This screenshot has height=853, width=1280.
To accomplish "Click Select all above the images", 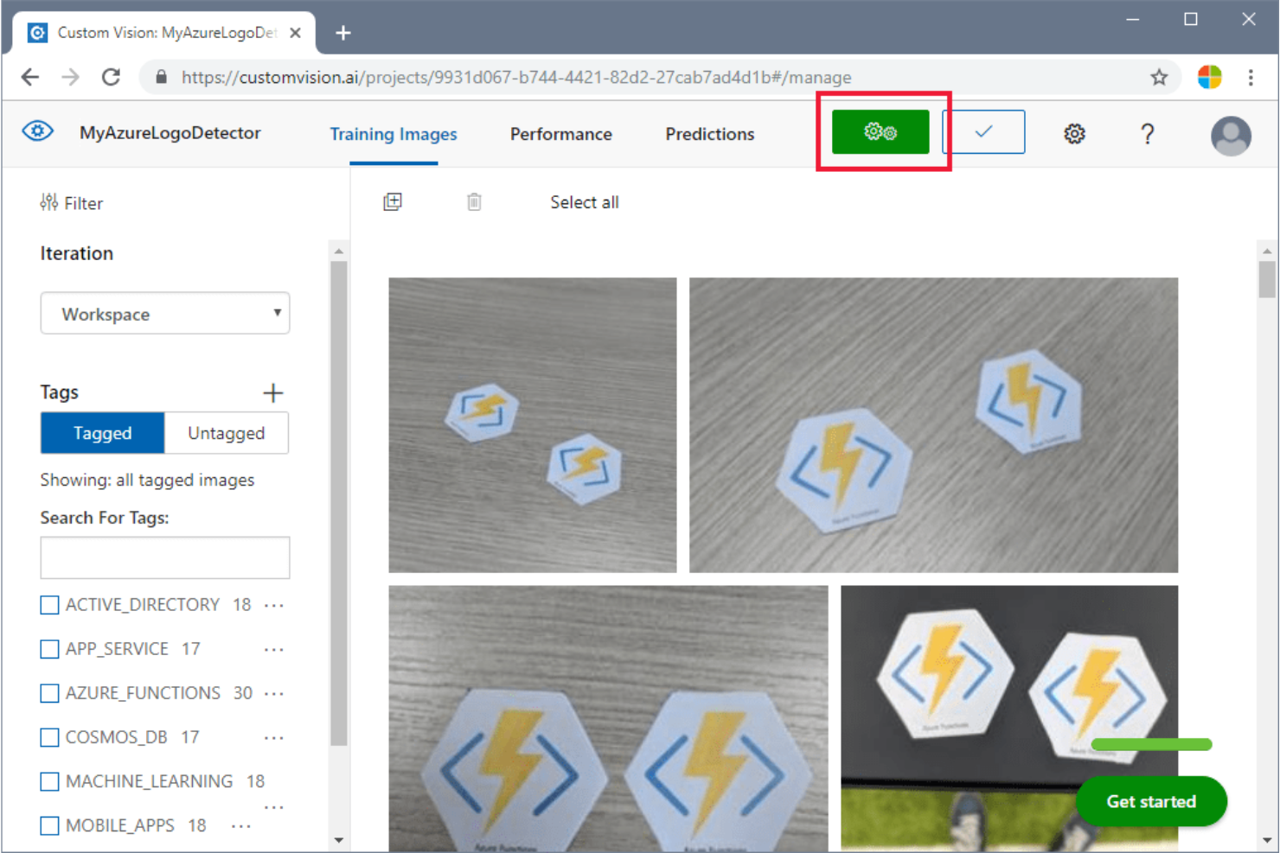I will (584, 201).
